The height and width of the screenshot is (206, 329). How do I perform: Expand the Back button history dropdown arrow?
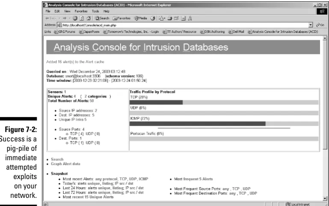(x=59, y=18)
